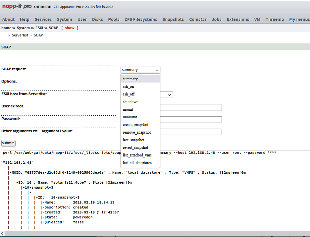Viewport: 310px width, 237px height.
Task: Select the shutdown request option
Action: point(130,102)
